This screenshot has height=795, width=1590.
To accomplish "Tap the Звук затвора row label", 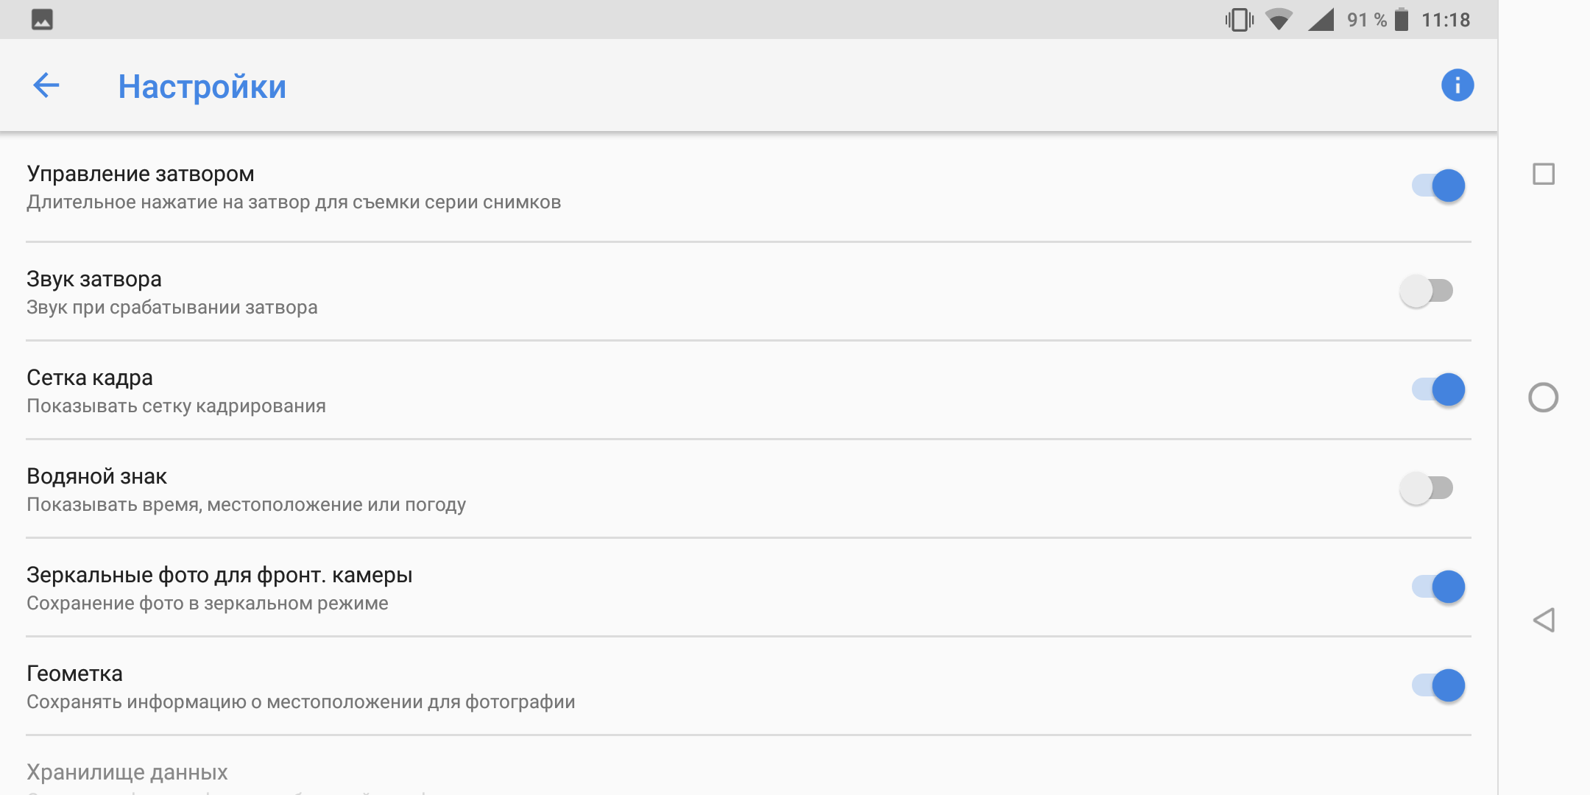I will [x=94, y=279].
